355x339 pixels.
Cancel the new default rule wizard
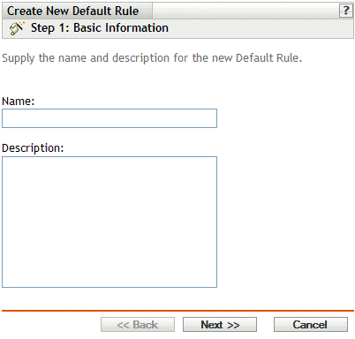(311, 325)
